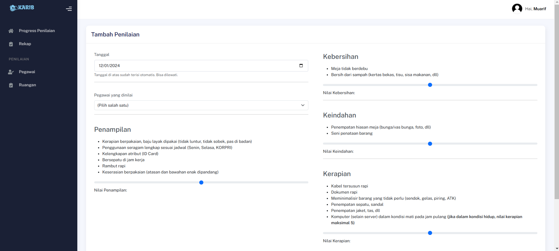The width and height of the screenshot is (559, 251).
Task: Click the clipboard icon beside Rekap
Action: click(11, 44)
